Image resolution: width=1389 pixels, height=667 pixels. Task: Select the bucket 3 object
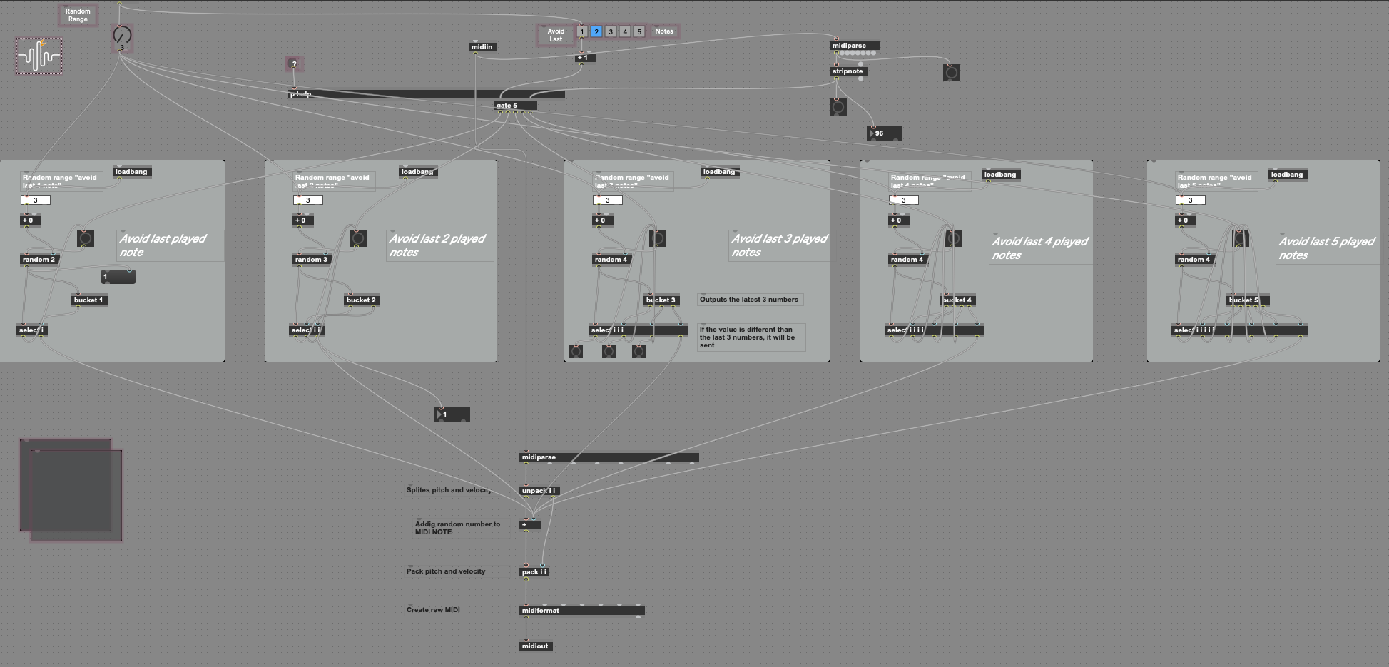pyautogui.click(x=661, y=300)
